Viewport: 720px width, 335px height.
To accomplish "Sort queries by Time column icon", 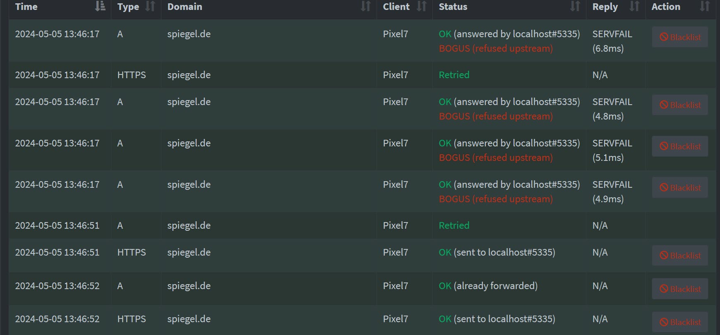I will pyautogui.click(x=100, y=6).
